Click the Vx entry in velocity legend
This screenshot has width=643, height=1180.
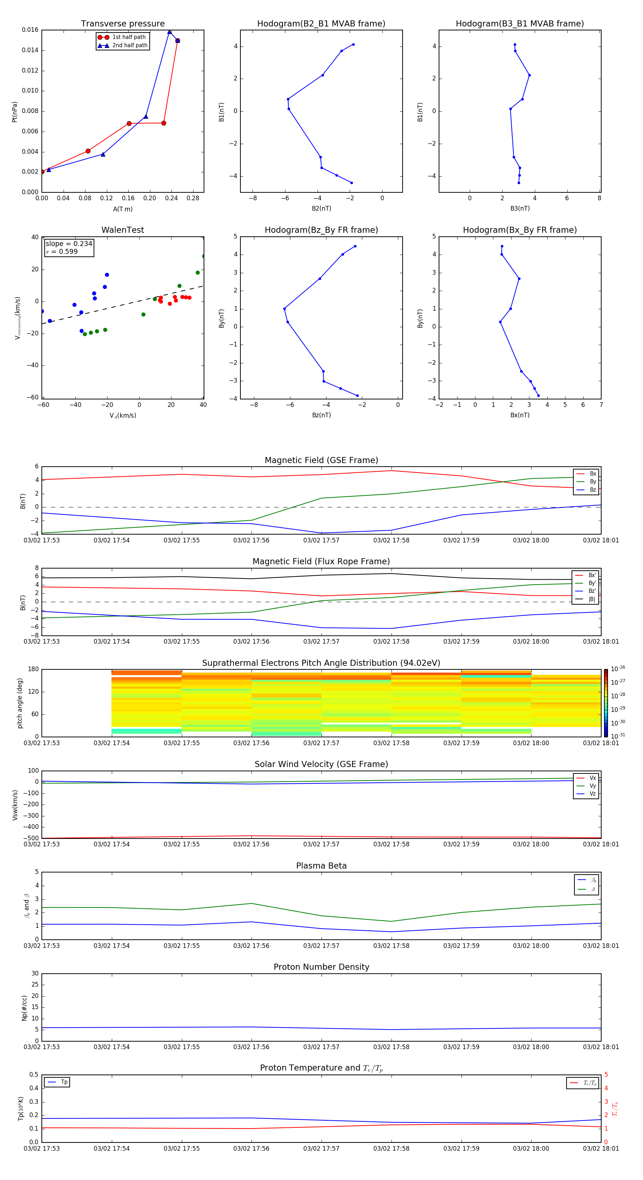(x=586, y=778)
